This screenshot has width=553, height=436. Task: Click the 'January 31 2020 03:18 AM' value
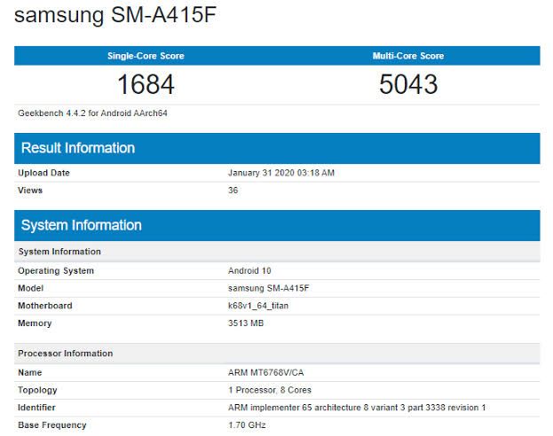pos(281,173)
